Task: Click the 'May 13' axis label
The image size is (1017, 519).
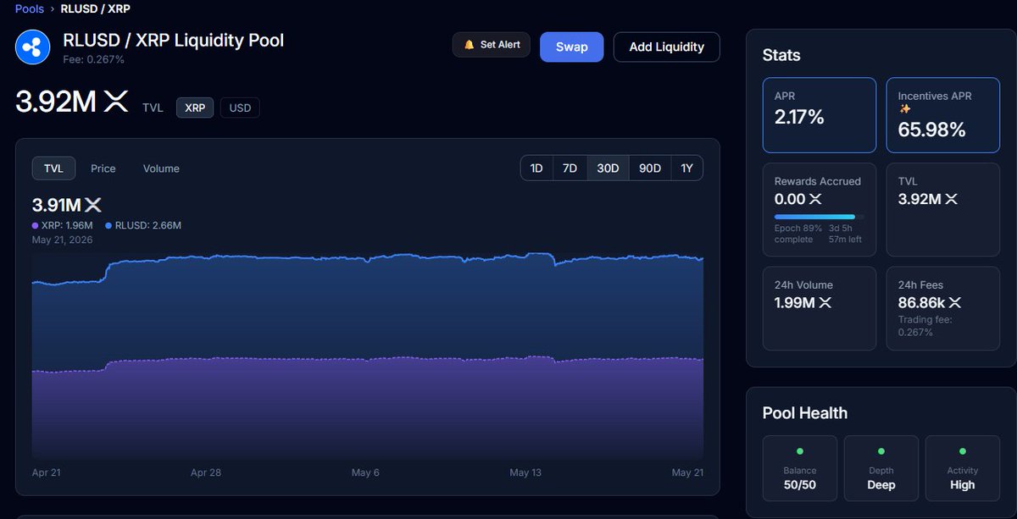Action: pyautogui.click(x=525, y=472)
